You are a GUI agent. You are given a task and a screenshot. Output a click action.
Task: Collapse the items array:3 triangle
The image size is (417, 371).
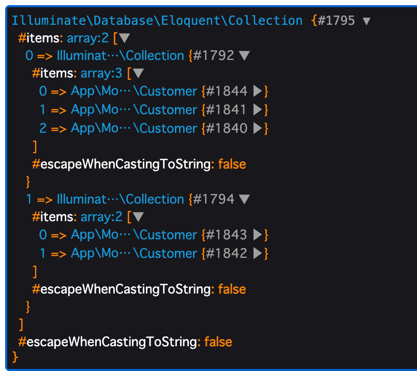point(138,73)
